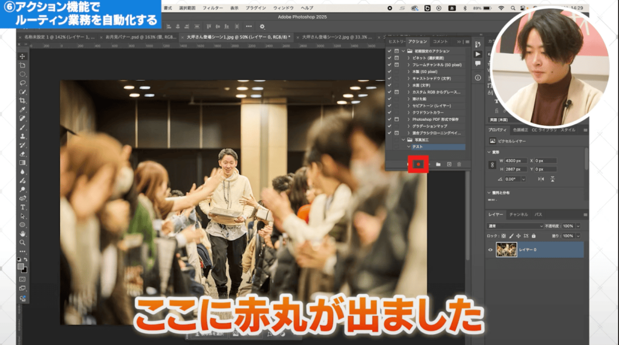
Task: Expand the キャストシャドウ action
Action: click(x=408, y=78)
